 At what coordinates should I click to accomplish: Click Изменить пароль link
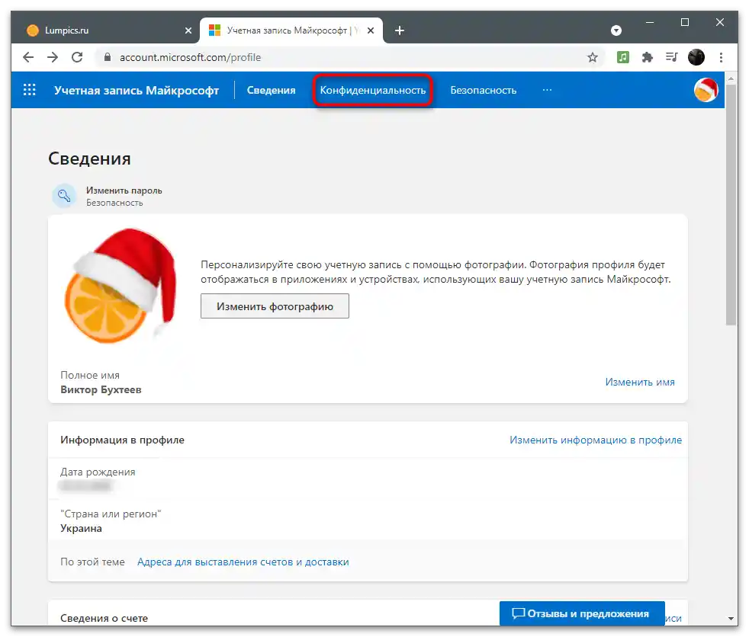[124, 190]
